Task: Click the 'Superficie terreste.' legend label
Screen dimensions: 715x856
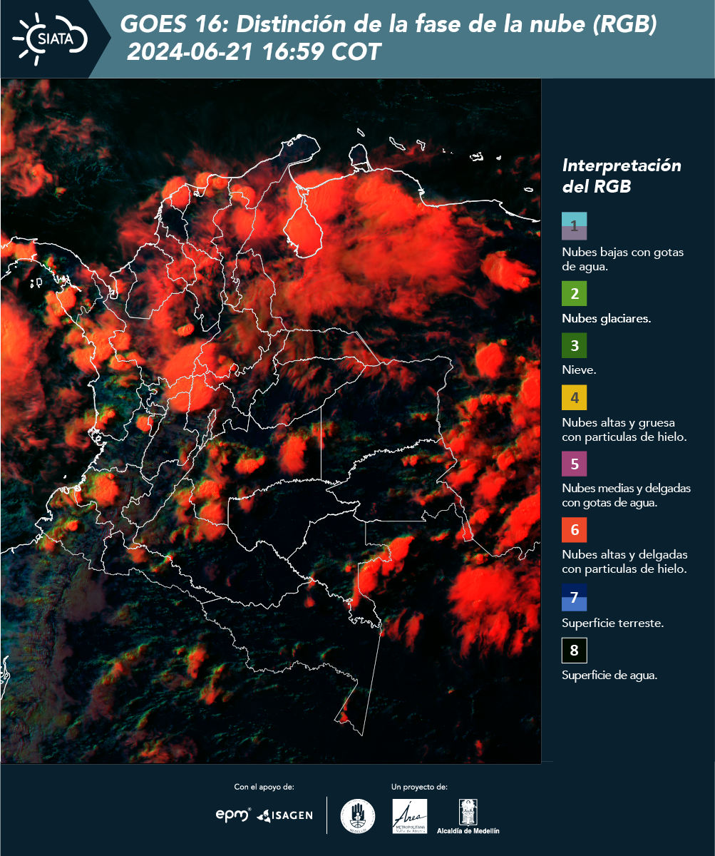Action: click(612, 623)
